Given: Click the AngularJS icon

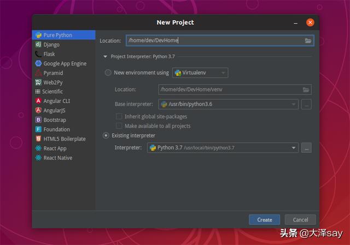Looking at the screenshot, I should pyautogui.click(x=38, y=110).
